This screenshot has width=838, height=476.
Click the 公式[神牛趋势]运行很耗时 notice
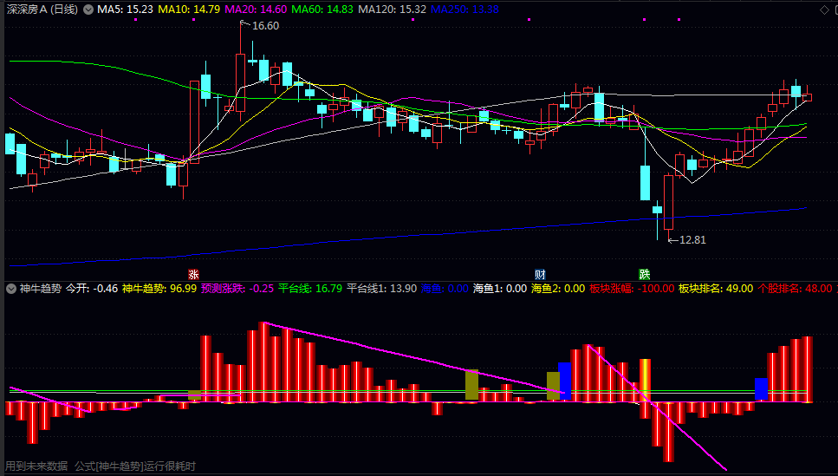(135, 466)
